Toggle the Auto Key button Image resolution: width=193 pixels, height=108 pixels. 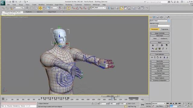tap(148, 103)
